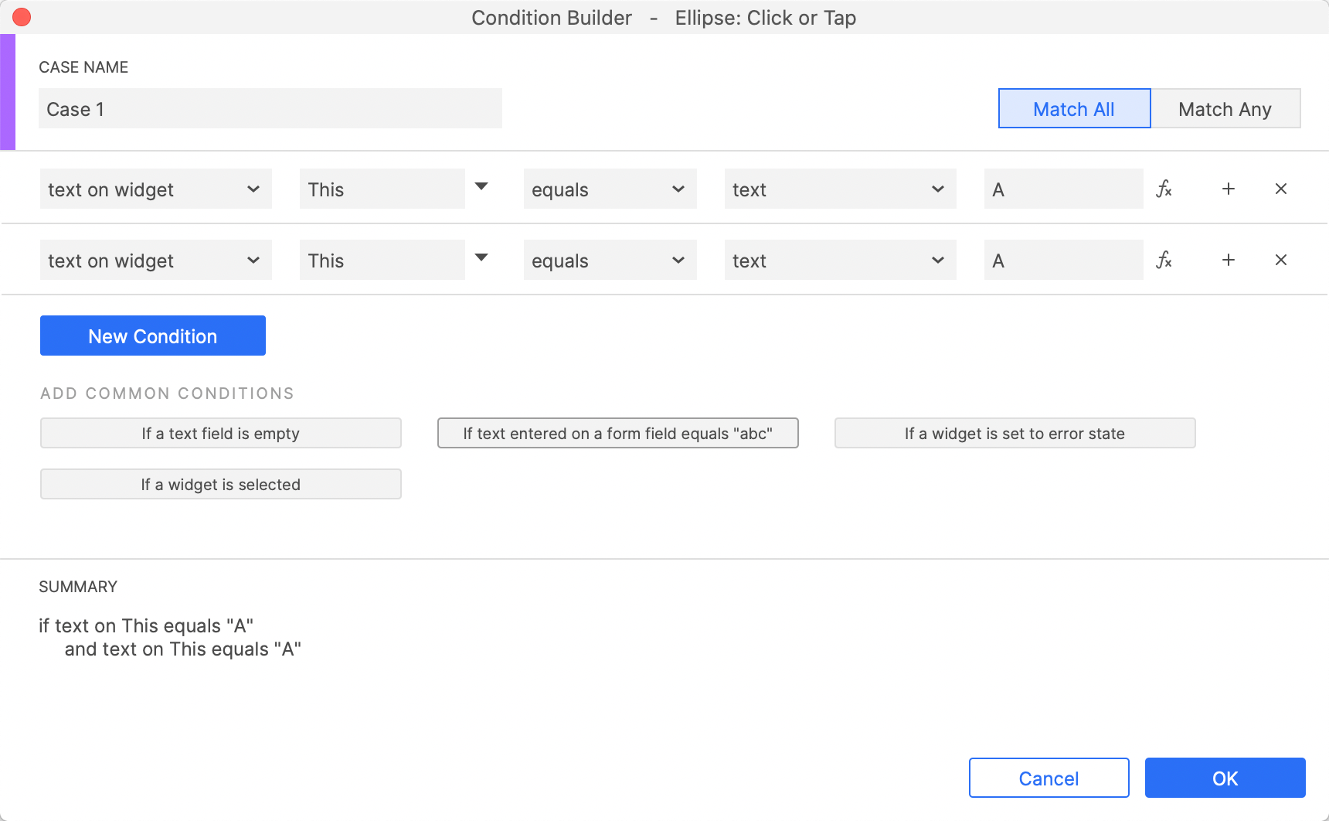Open second row 'equals' comparison dropdown
This screenshot has height=821, width=1329.
(x=610, y=260)
